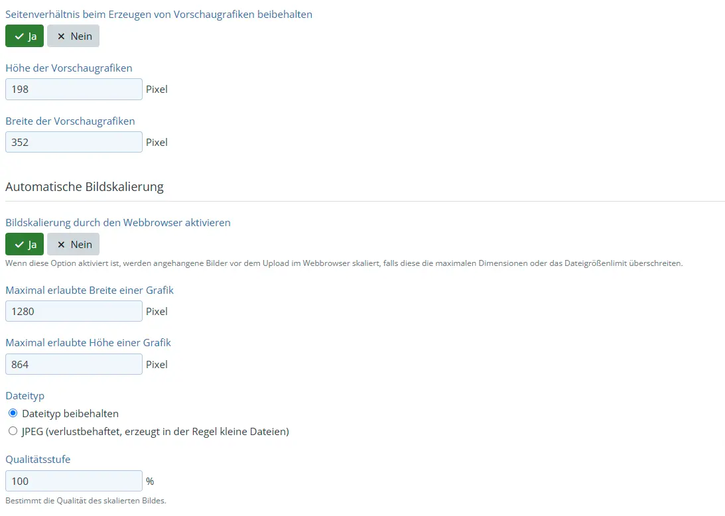
Task: Select the JPEG (verlustbehaftet) radio option
Action: pyautogui.click(x=13, y=431)
